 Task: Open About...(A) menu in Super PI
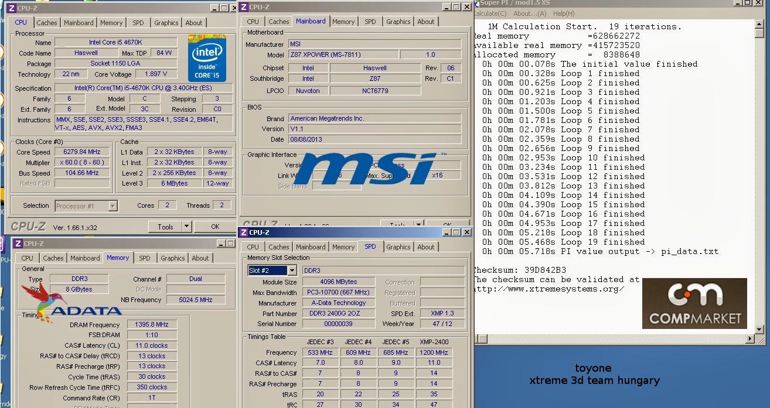point(530,13)
